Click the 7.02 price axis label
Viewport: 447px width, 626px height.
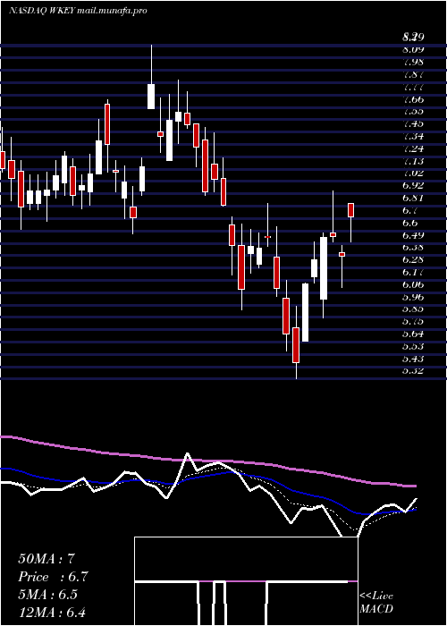(413, 173)
